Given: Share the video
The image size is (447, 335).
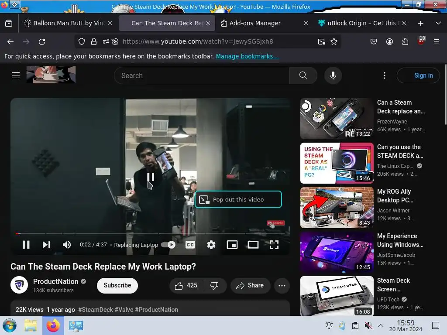Looking at the screenshot, I should point(250,285).
